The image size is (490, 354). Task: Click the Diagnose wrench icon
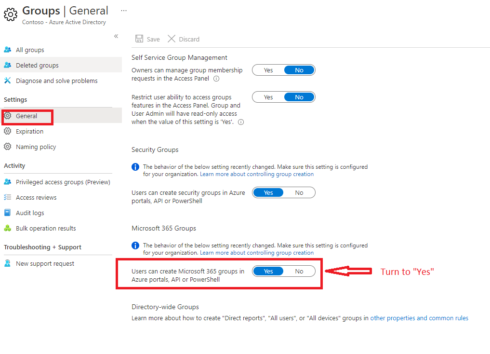(x=8, y=81)
